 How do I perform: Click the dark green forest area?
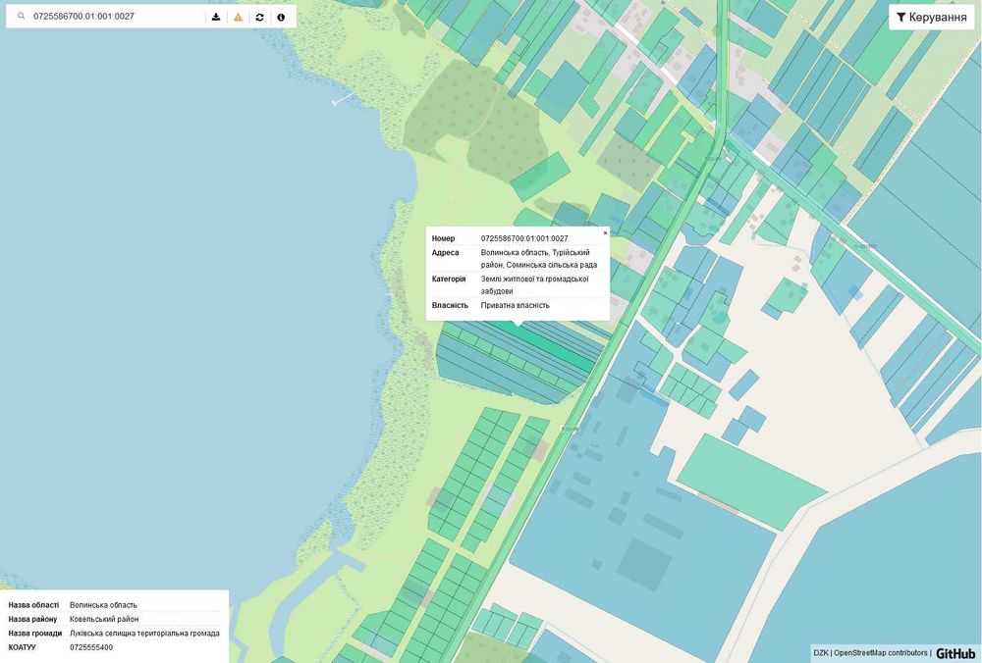tap(476, 119)
